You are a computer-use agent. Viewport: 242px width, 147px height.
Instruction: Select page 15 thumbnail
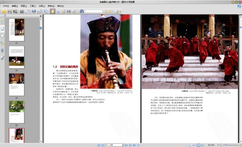click(17, 85)
